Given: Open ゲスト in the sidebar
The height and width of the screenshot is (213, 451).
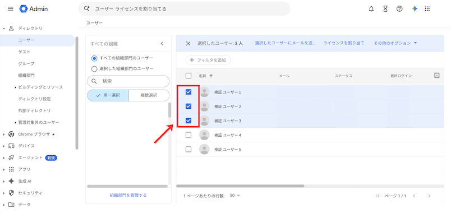Looking at the screenshot, I should (x=24, y=52).
